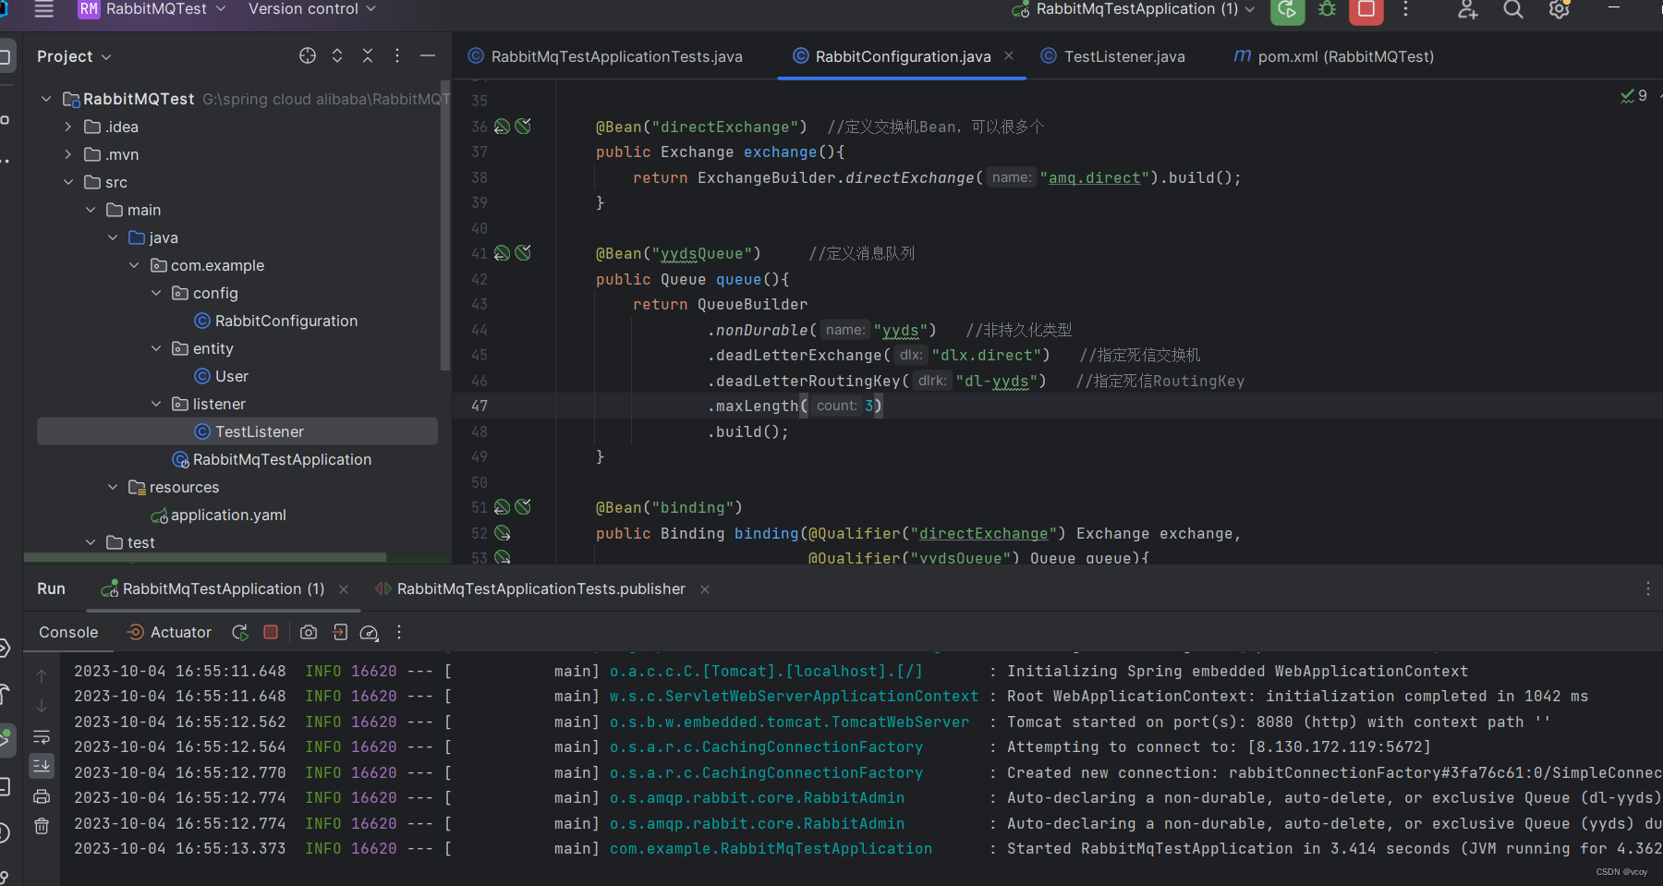Click horizontal scrollbar of Project panel

[205, 557]
